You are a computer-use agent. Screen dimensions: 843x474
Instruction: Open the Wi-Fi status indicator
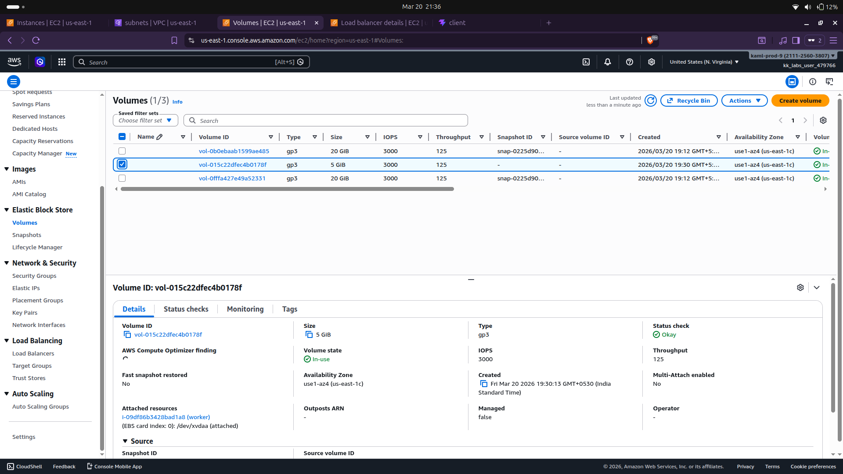[796, 7]
